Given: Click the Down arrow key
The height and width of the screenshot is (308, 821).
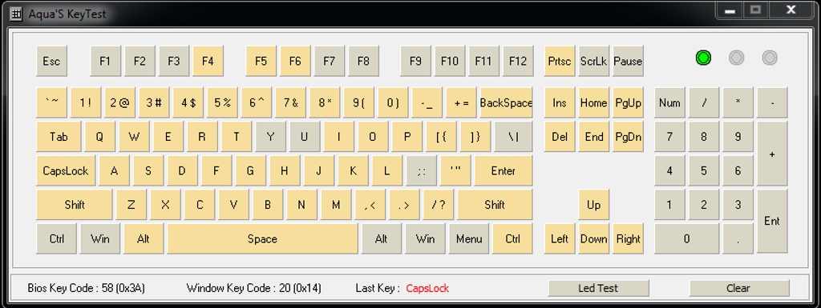Looking at the screenshot, I should [594, 238].
